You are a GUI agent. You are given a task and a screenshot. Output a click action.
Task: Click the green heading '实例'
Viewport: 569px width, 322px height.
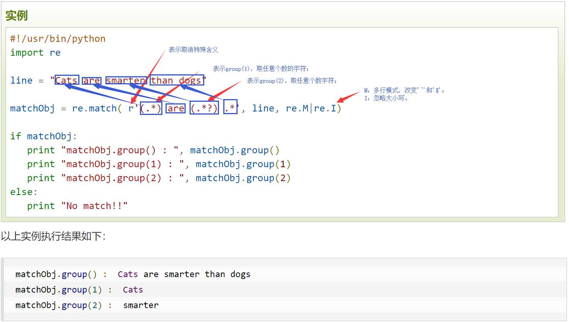[x=16, y=15]
